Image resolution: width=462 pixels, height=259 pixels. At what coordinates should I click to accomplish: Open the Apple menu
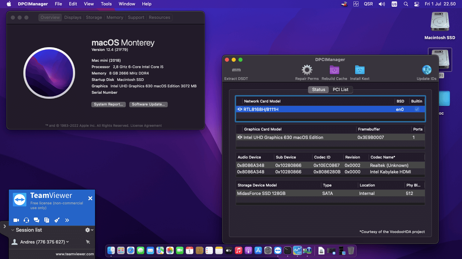click(9, 4)
